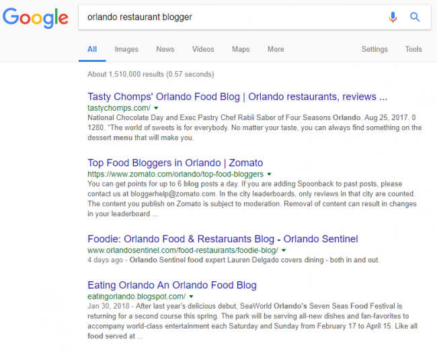Expand dropdown arrow beside eatingorlando.blogspot.com URL
The width and height of the screenshot is (437, 353).
click(191, 297)
